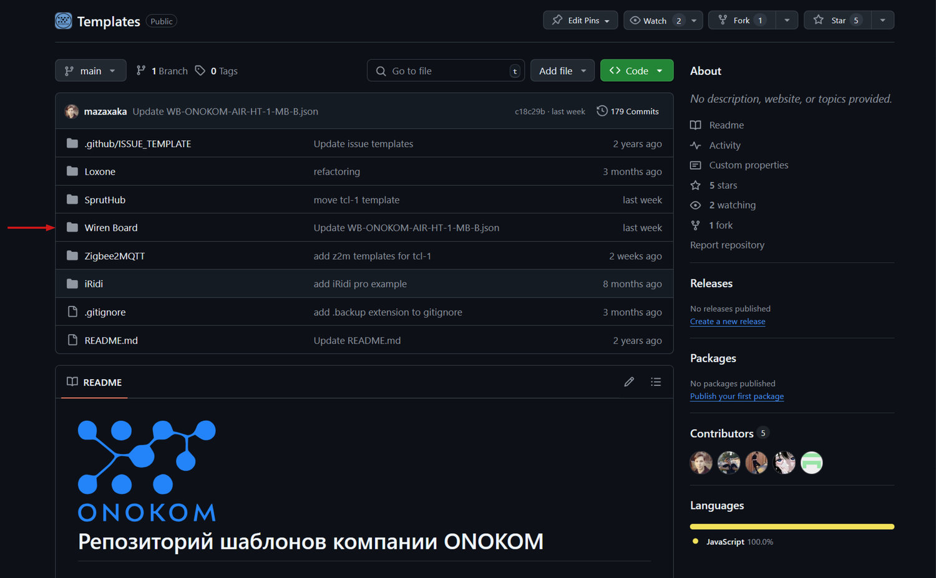Expand the green Code dropdown
The height and width of the screenshot is (578, 936).
pyautogui.click(x=636, y=70)
